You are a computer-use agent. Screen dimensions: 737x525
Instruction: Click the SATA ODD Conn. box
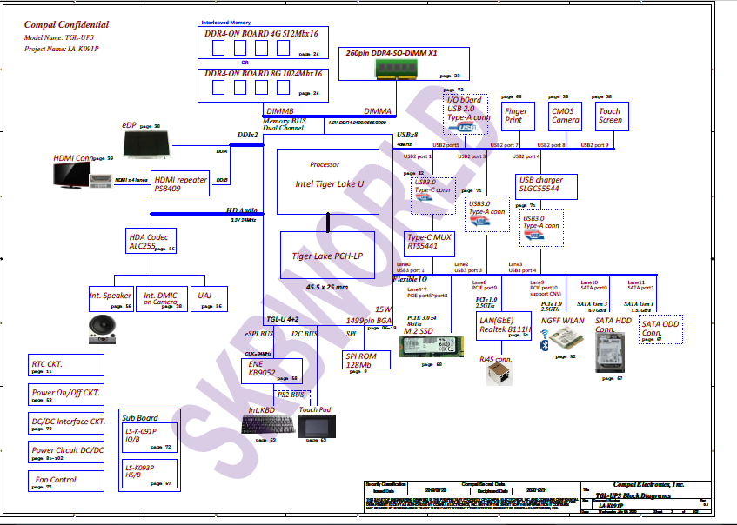coord(660,329)
